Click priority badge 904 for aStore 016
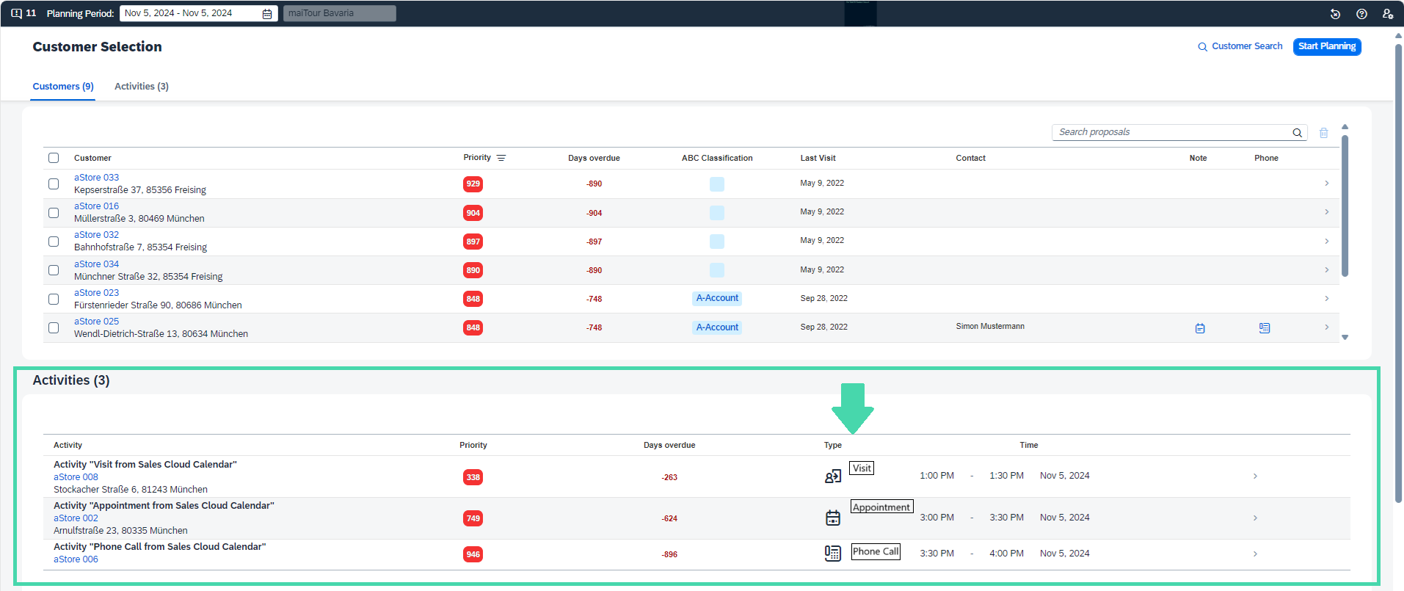The height and width of the screenshot is (591, 1404). pyautogui.click(x=473, y=213)
